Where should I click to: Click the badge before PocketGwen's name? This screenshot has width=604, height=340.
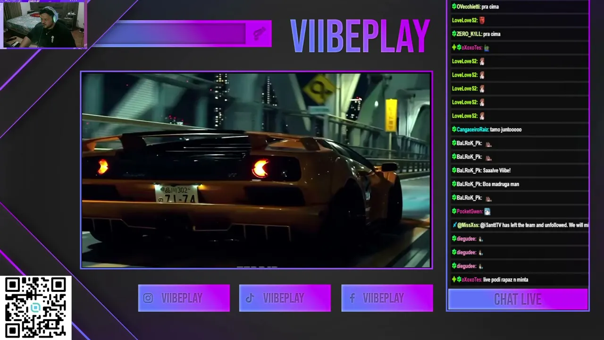point(454,212)
